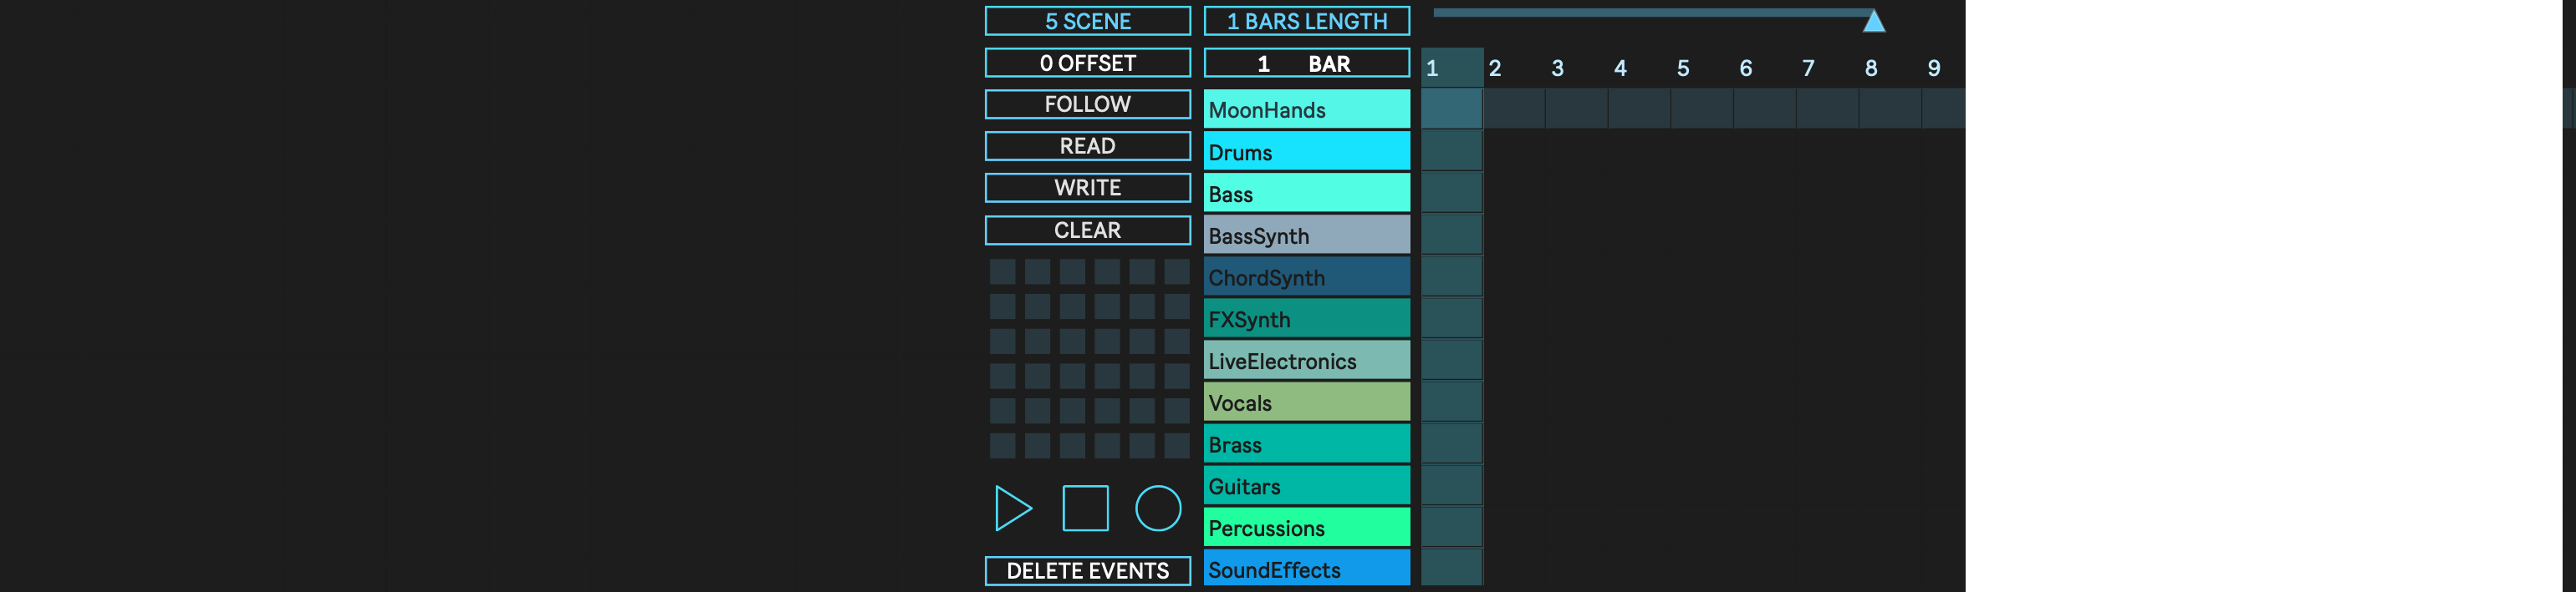The height and width of the screenshot is (592, 2576).
Task: Jump to bar 5 in timeline
Action: 1683,68
